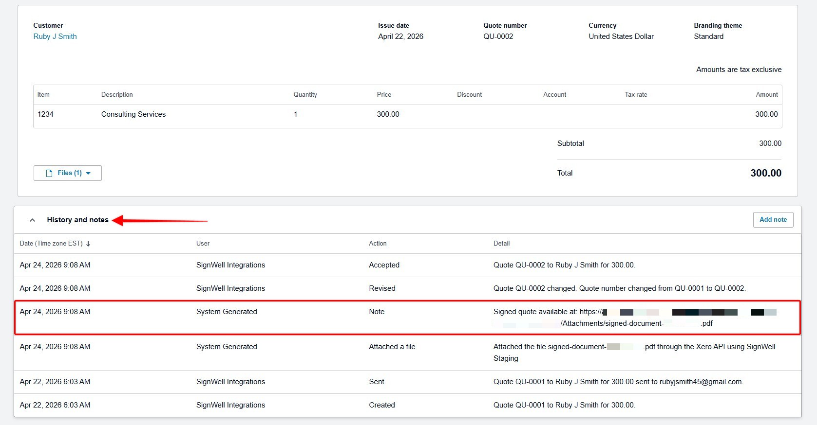817x425 pixels.
Task: Click the Created action entry
Action: (x=382, y=405)
